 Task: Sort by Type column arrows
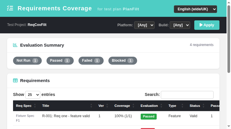[182, 106]
